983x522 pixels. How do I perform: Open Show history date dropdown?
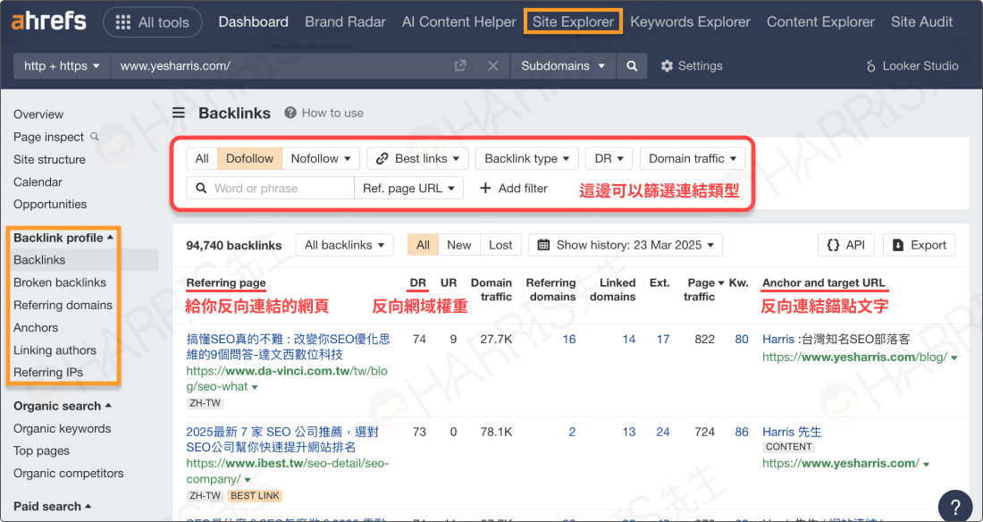[625, 245]
